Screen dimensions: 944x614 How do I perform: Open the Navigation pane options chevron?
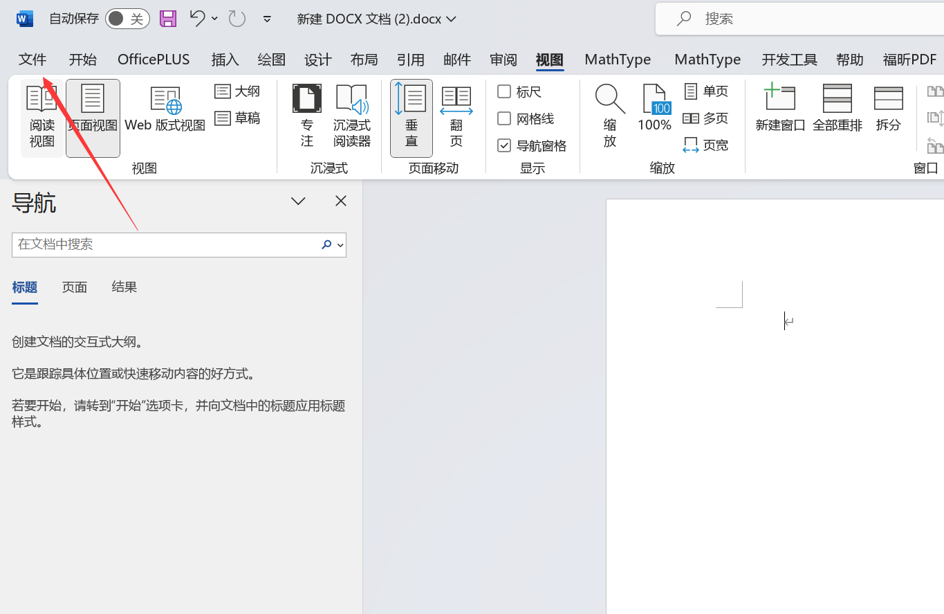[x=298, y=201]
